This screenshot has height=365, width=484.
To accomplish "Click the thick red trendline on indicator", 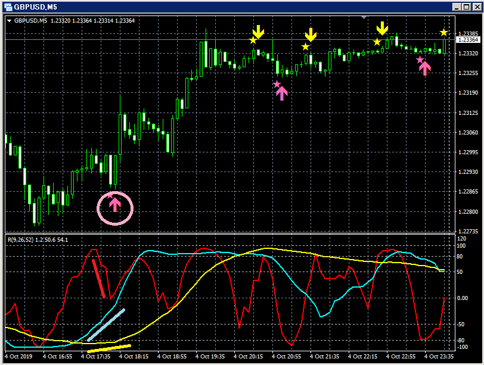I will [98, 279].
